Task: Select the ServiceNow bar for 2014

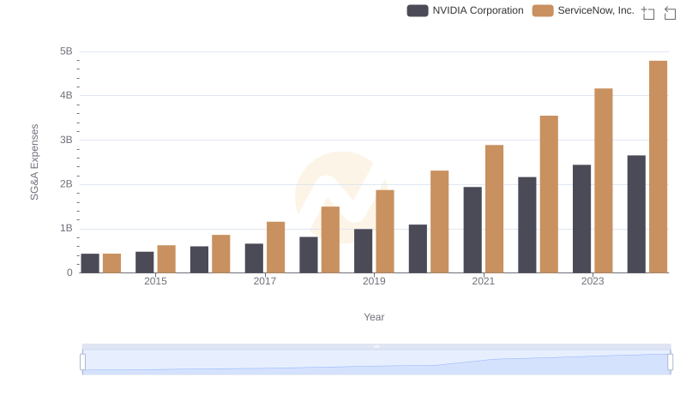Action: (111, 264)
